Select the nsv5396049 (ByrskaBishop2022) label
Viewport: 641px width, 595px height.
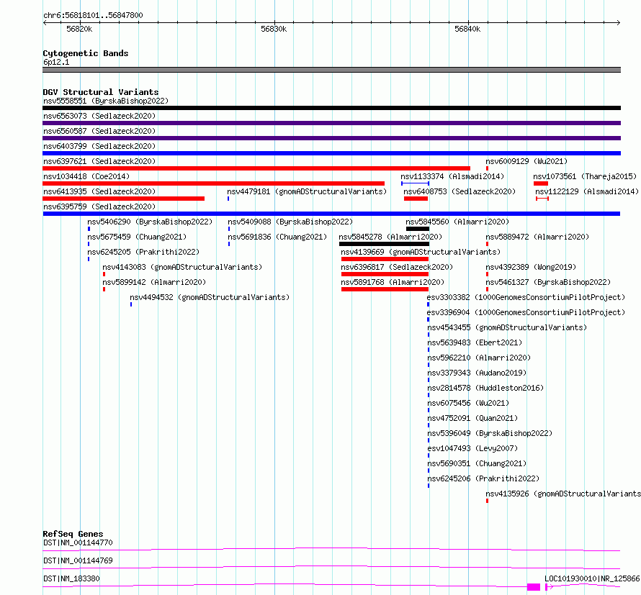tap(490, 433)
